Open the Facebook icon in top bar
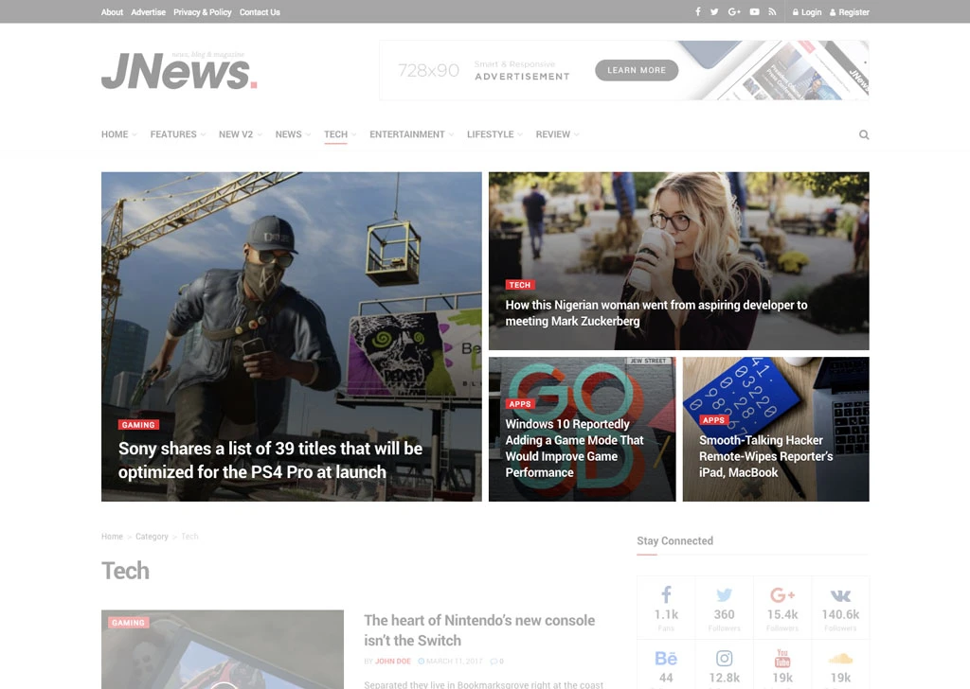The height and width of the screenshot is (689, 970). (x=698, y=11)
